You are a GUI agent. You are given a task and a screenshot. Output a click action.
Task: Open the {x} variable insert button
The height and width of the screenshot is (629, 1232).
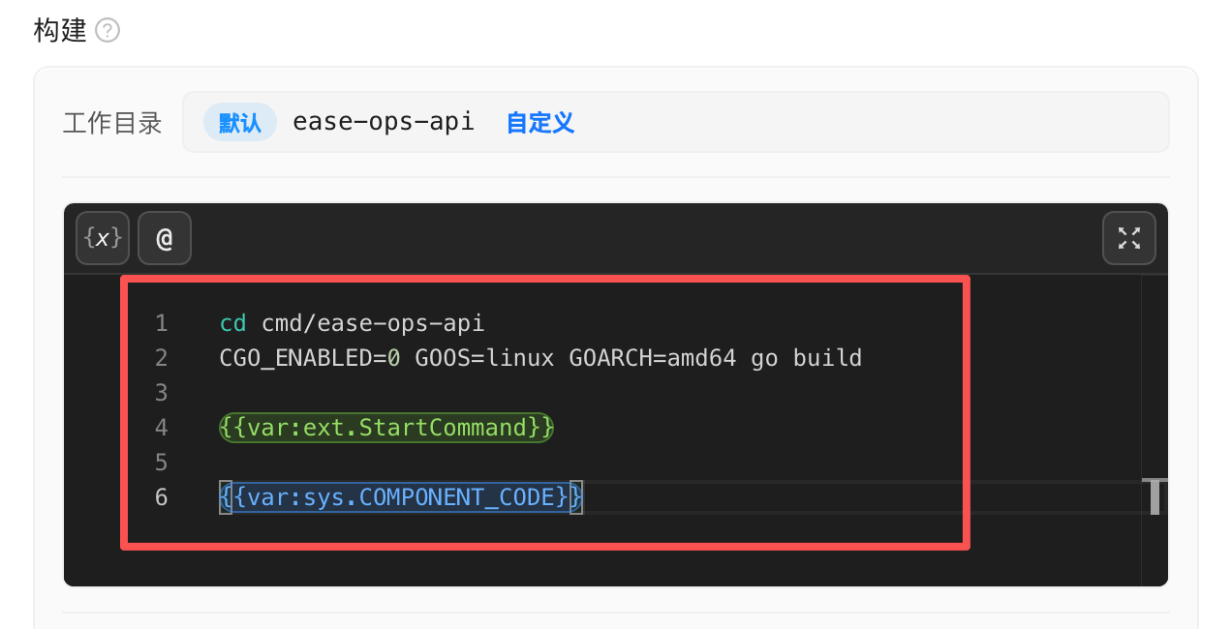(x=103, y=238)
